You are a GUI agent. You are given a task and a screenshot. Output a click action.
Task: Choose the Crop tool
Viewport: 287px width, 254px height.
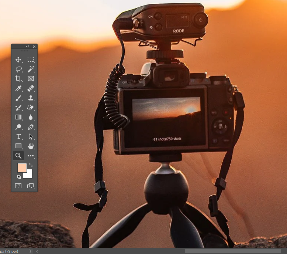(x=18, y=79)
